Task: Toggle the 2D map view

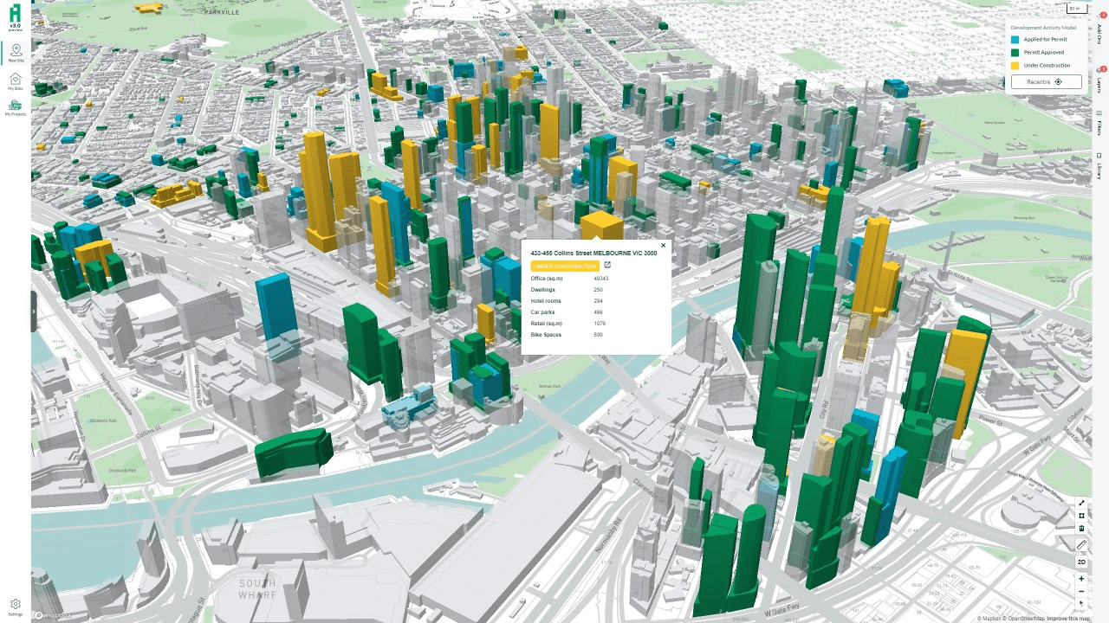Action: point(1081,562)
